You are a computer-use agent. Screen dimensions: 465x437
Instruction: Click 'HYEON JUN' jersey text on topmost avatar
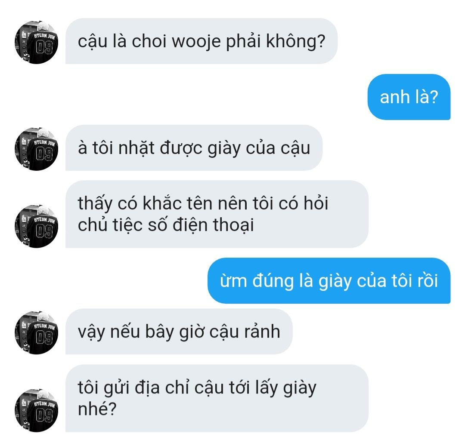[x=44, y=36]
